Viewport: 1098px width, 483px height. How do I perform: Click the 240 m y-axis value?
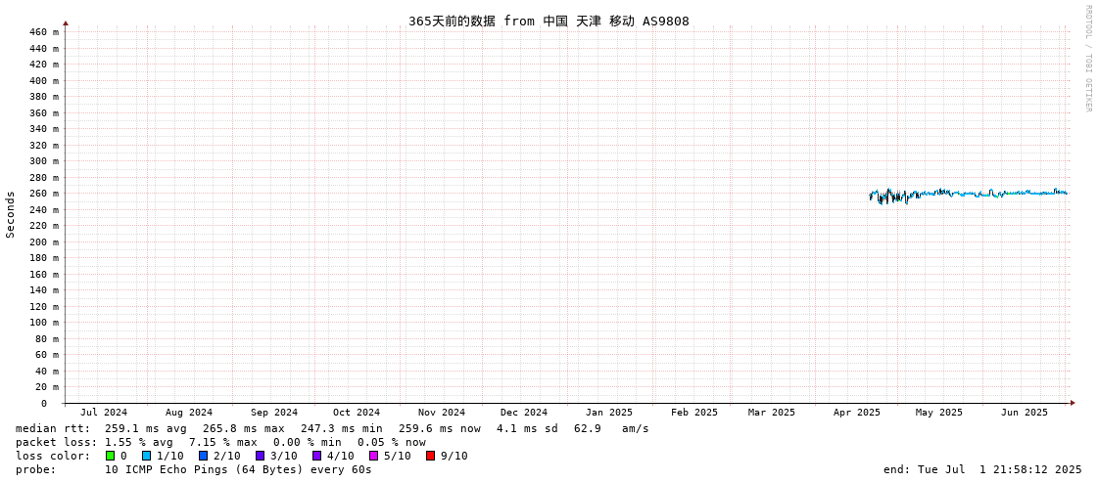(44, 209)
